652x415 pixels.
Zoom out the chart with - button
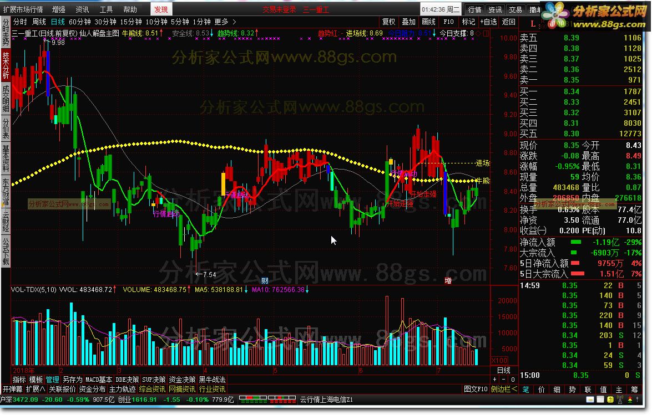click(503, 380)
